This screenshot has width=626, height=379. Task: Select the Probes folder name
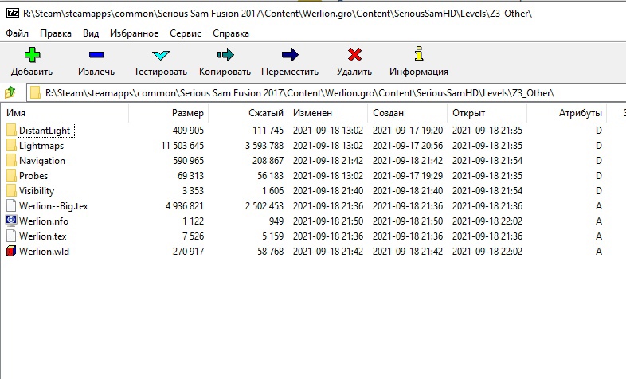tap(33, 176)
